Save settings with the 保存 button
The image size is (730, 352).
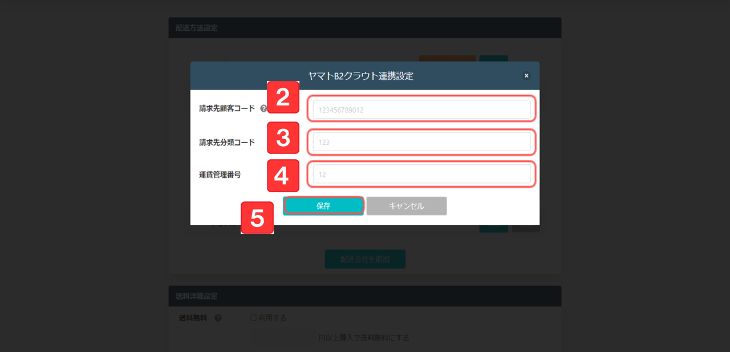323,206
